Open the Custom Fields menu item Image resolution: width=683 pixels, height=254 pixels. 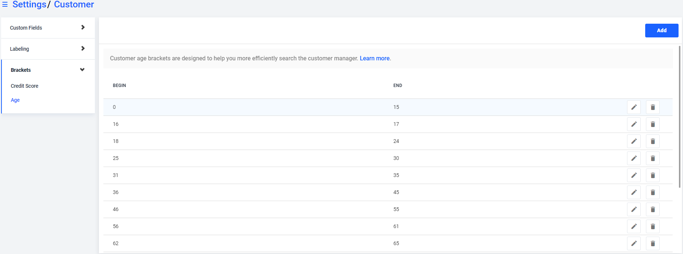48,28
